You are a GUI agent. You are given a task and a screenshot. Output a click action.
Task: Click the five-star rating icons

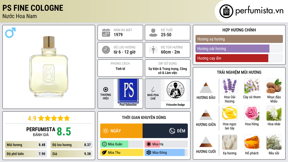[x=54, y=118]
